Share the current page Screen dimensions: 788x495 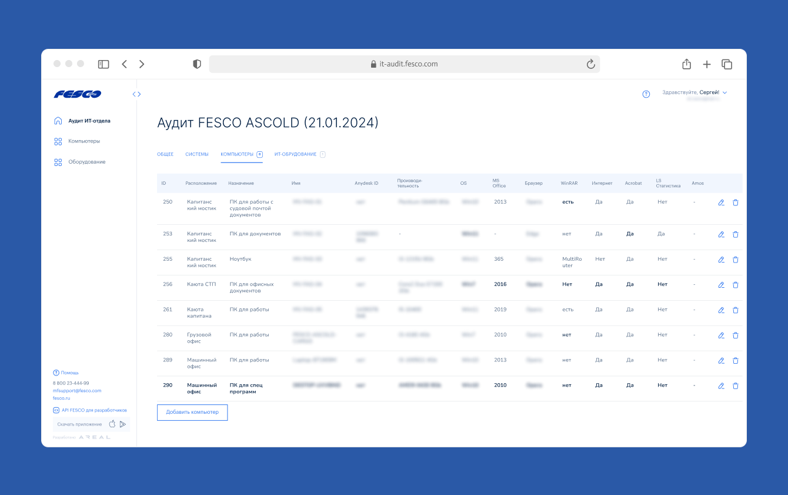pyautogui.click(x=686, y=64)
